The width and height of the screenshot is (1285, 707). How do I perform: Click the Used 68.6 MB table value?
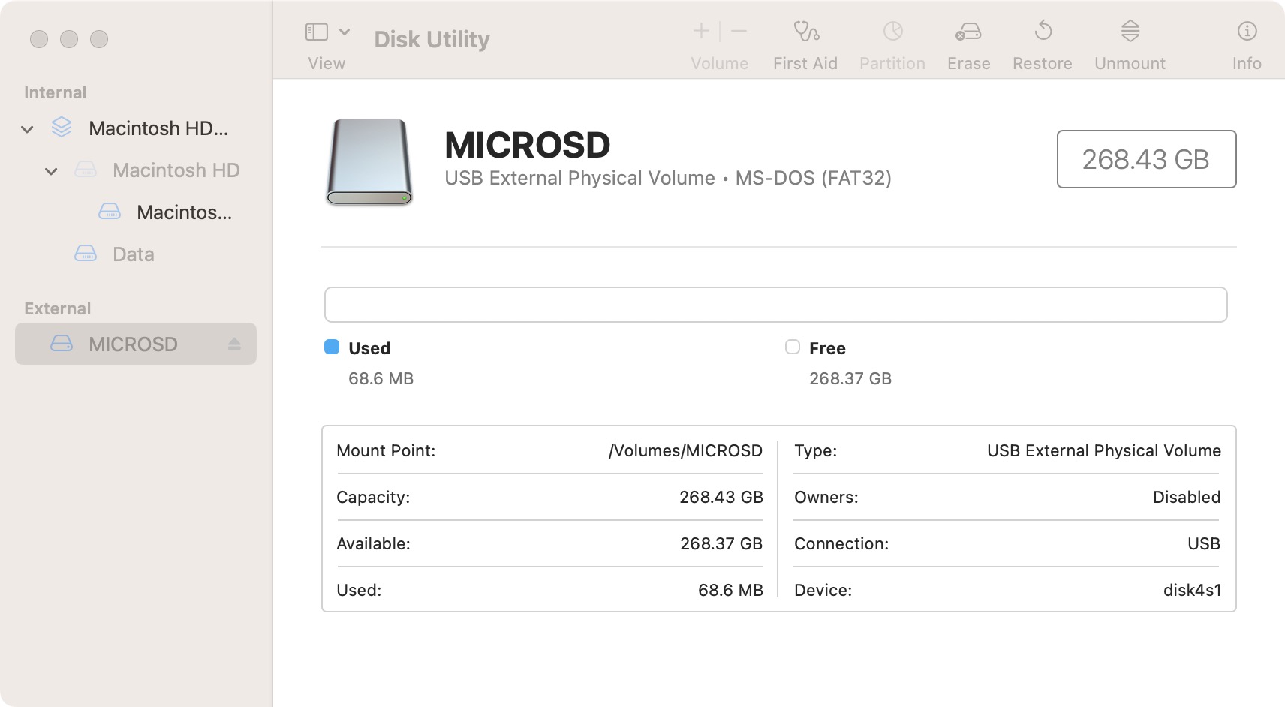[730, 590]
